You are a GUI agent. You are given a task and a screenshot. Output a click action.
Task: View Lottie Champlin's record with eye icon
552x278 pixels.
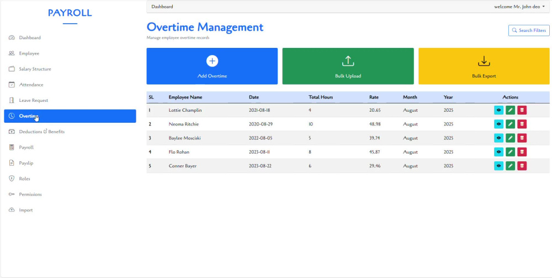pos(498,110)
